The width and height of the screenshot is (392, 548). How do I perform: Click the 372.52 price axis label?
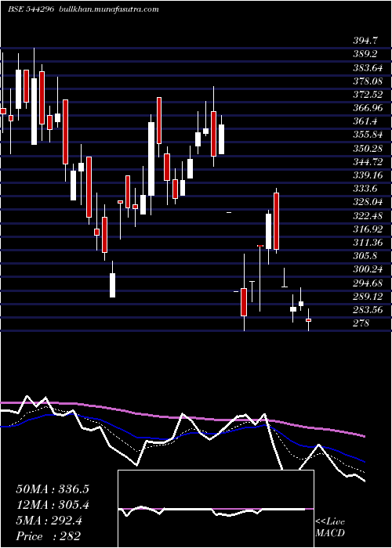[368, 95]
